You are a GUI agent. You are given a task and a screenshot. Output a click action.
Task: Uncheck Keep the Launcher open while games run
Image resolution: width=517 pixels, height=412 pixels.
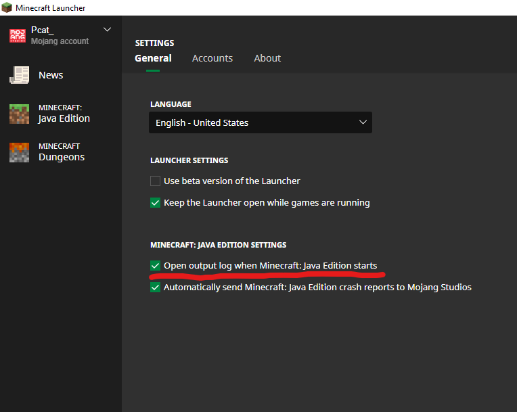click(155, 203)
